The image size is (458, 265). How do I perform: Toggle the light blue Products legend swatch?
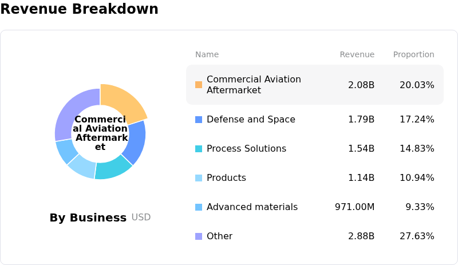point(199,178)
